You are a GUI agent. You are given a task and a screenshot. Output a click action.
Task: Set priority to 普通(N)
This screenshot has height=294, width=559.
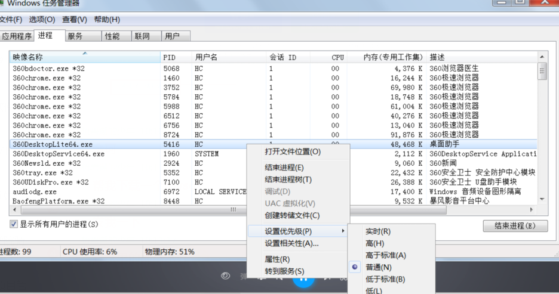pyautogui.click(x=391, y=267)
